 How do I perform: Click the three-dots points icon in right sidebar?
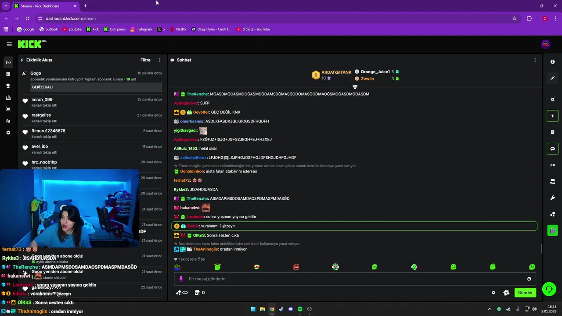pyautogui.click(x=552, y=214)
